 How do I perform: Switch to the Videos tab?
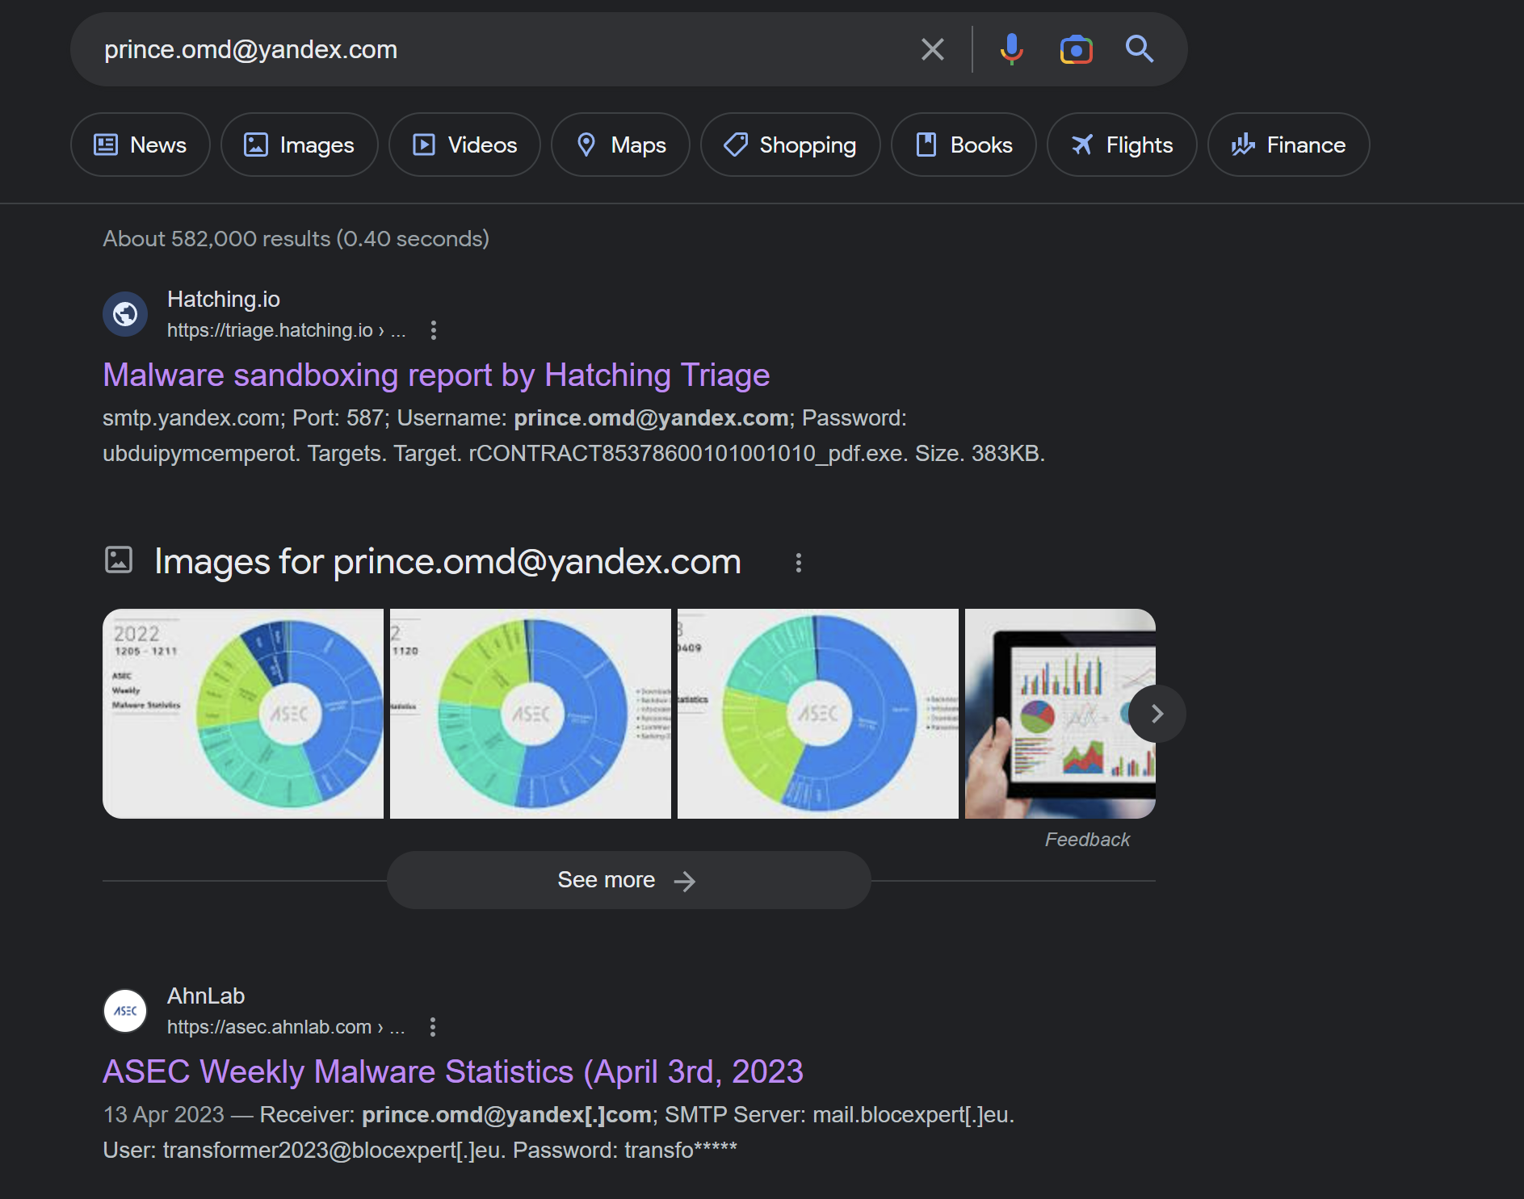464,145
